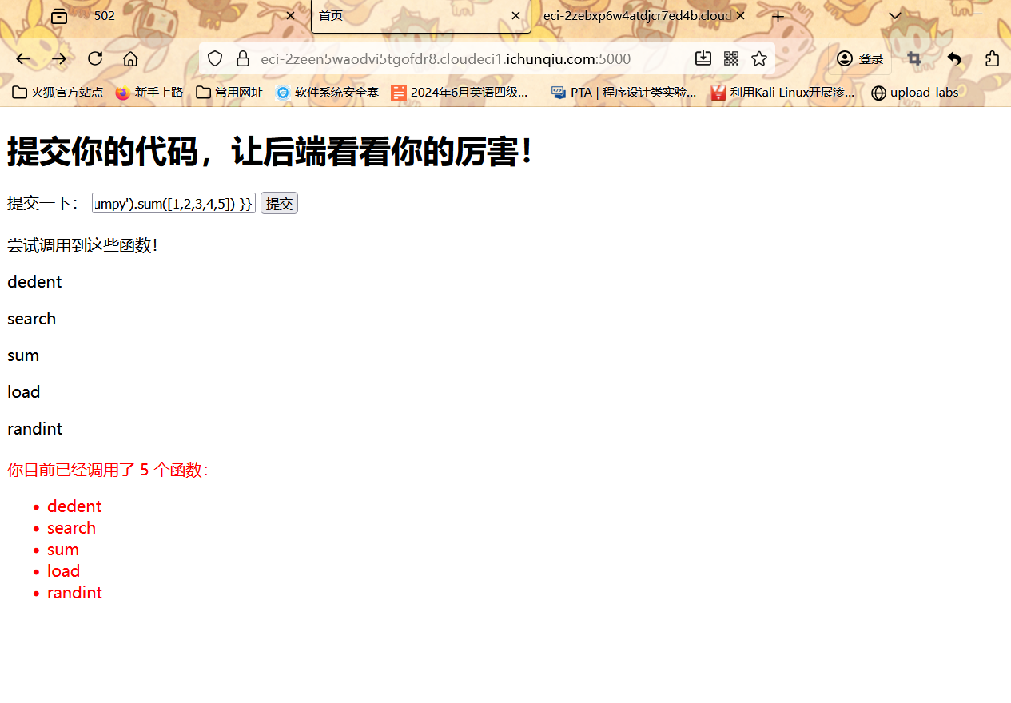Screen dimensions: 1011x703
Task: Close the 首页 tab
Action: pos(515,16)
